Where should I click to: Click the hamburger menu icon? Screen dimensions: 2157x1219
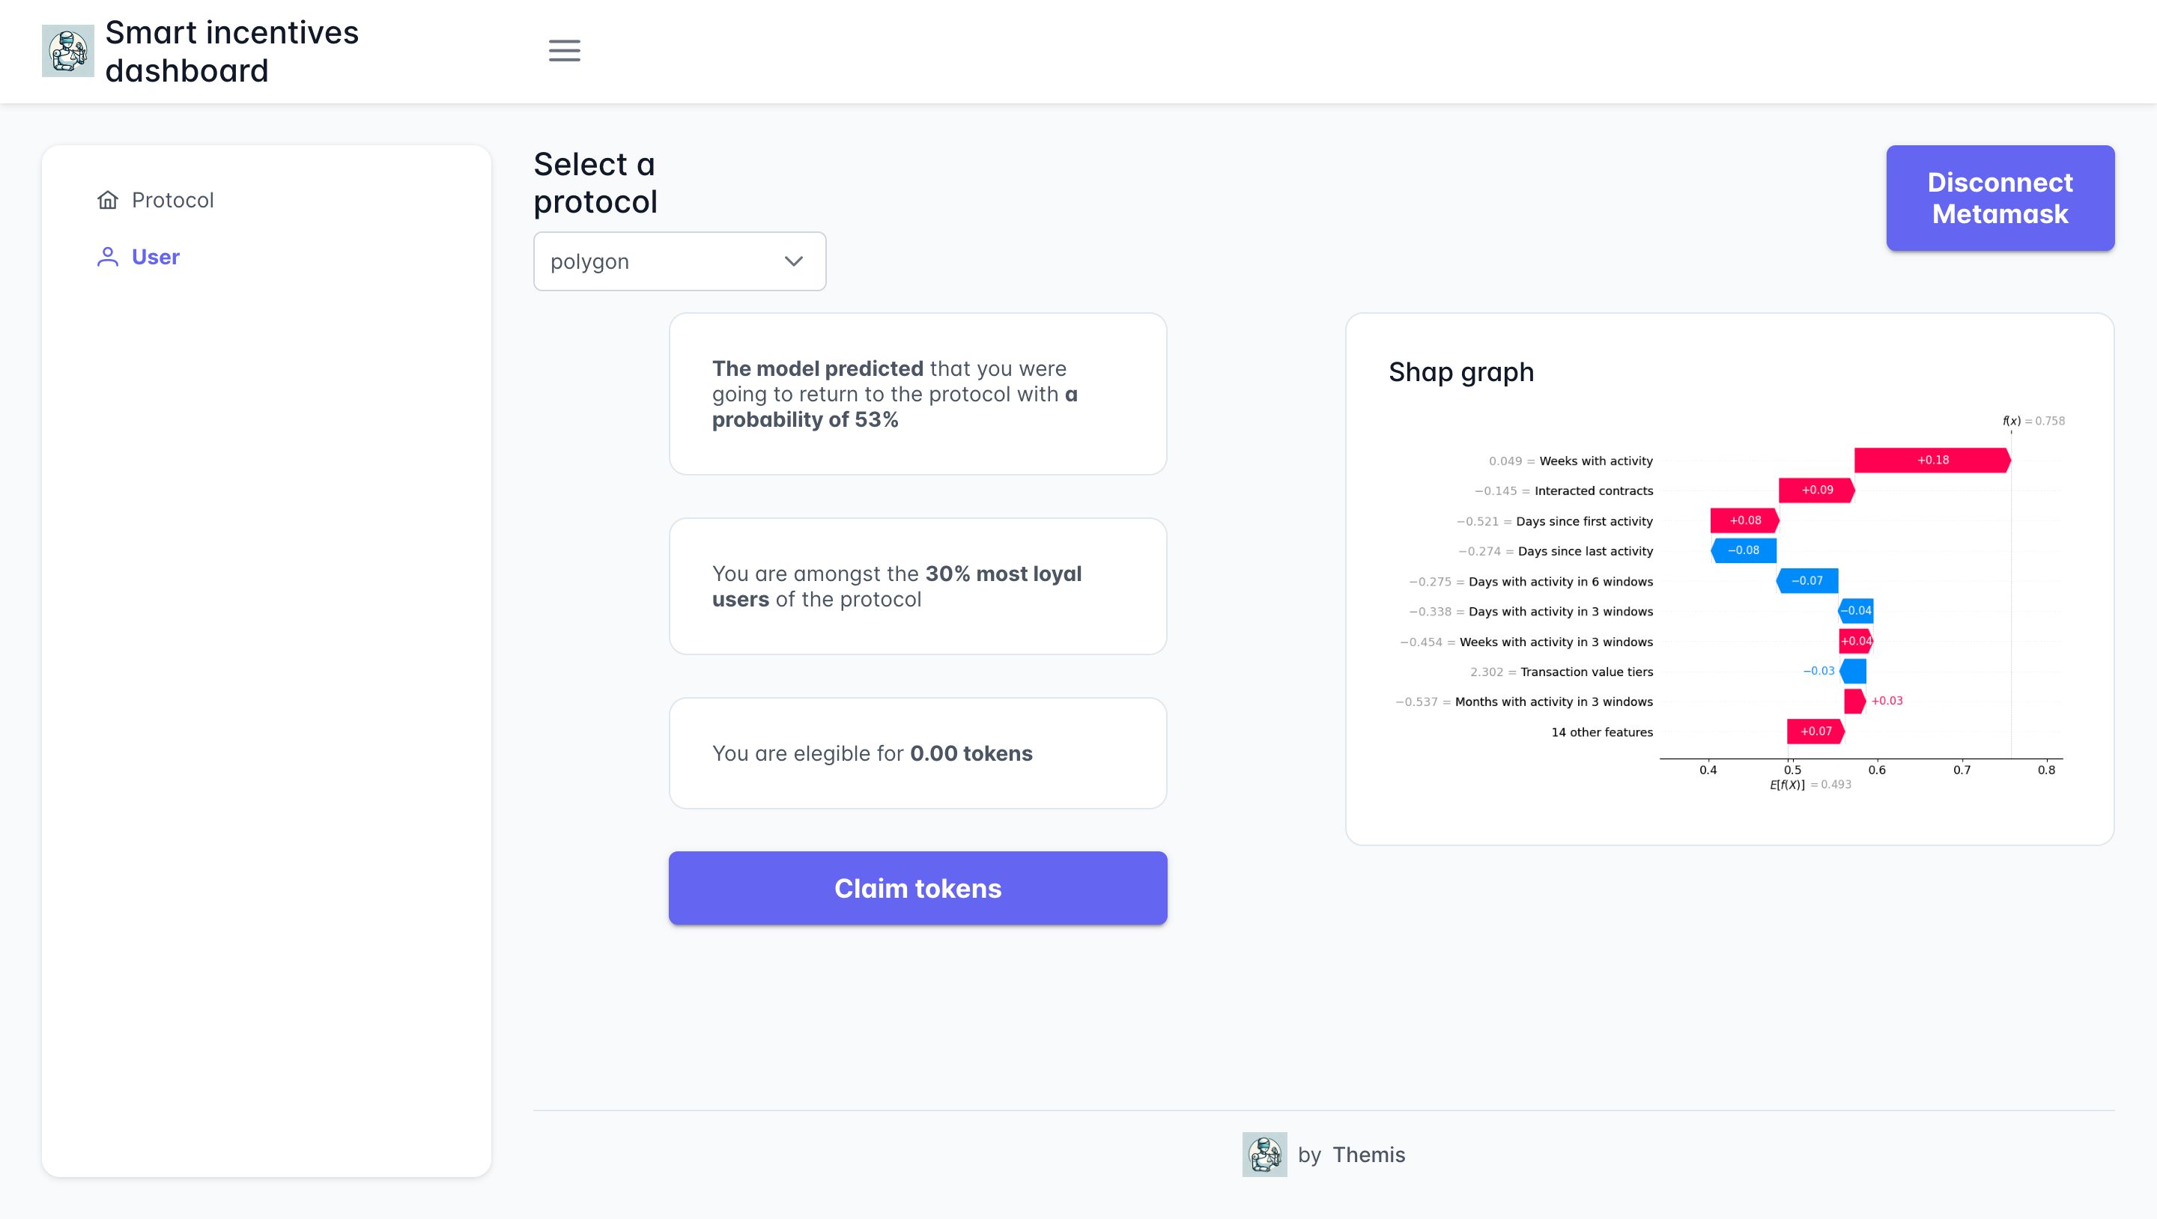(x=563, y=50)
